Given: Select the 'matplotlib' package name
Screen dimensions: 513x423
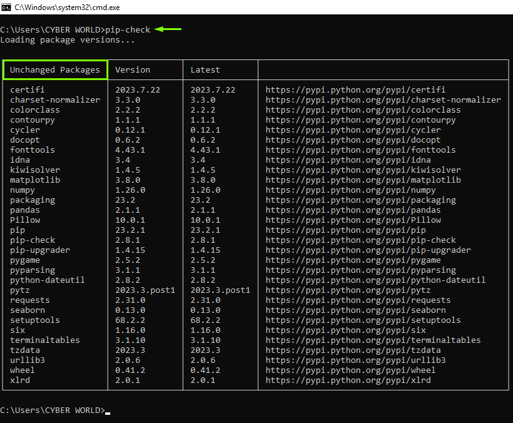Looking at the screenshot, I should tap(34, 180).
